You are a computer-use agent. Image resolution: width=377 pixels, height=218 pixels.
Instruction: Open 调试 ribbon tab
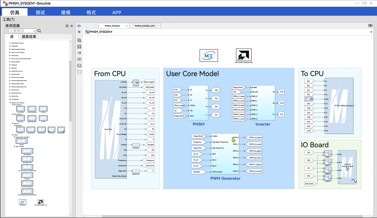pyautogui.click(x=40, y=12)
